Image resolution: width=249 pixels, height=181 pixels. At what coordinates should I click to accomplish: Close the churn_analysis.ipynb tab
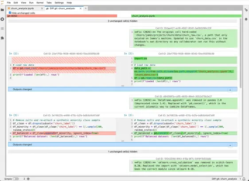(x=42, y=8)
